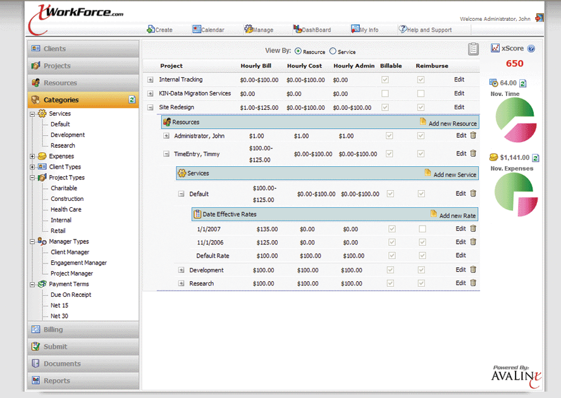
Task: Toggle the Billable checkbox for KIN-Data Migration Services
Action: 385,93
